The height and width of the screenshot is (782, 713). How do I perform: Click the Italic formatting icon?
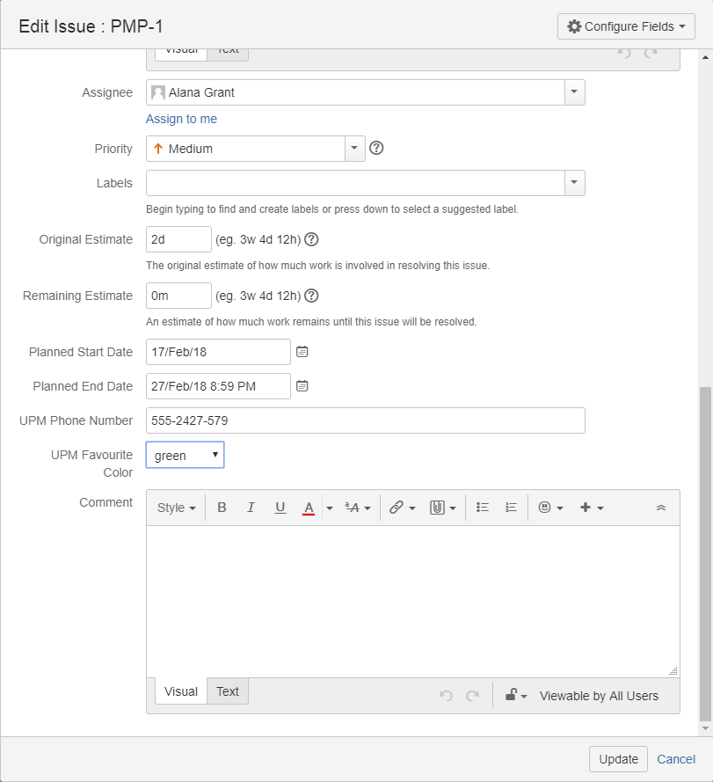[251, 508]
